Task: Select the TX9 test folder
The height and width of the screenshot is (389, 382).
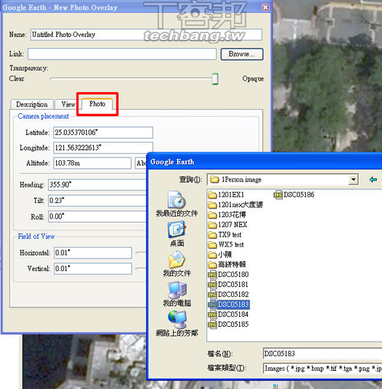Action: pos(224,235)
